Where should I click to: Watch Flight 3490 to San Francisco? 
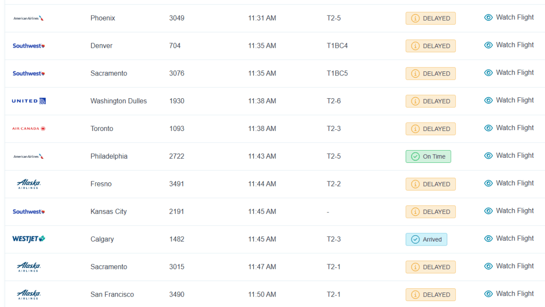click(509, 294)
